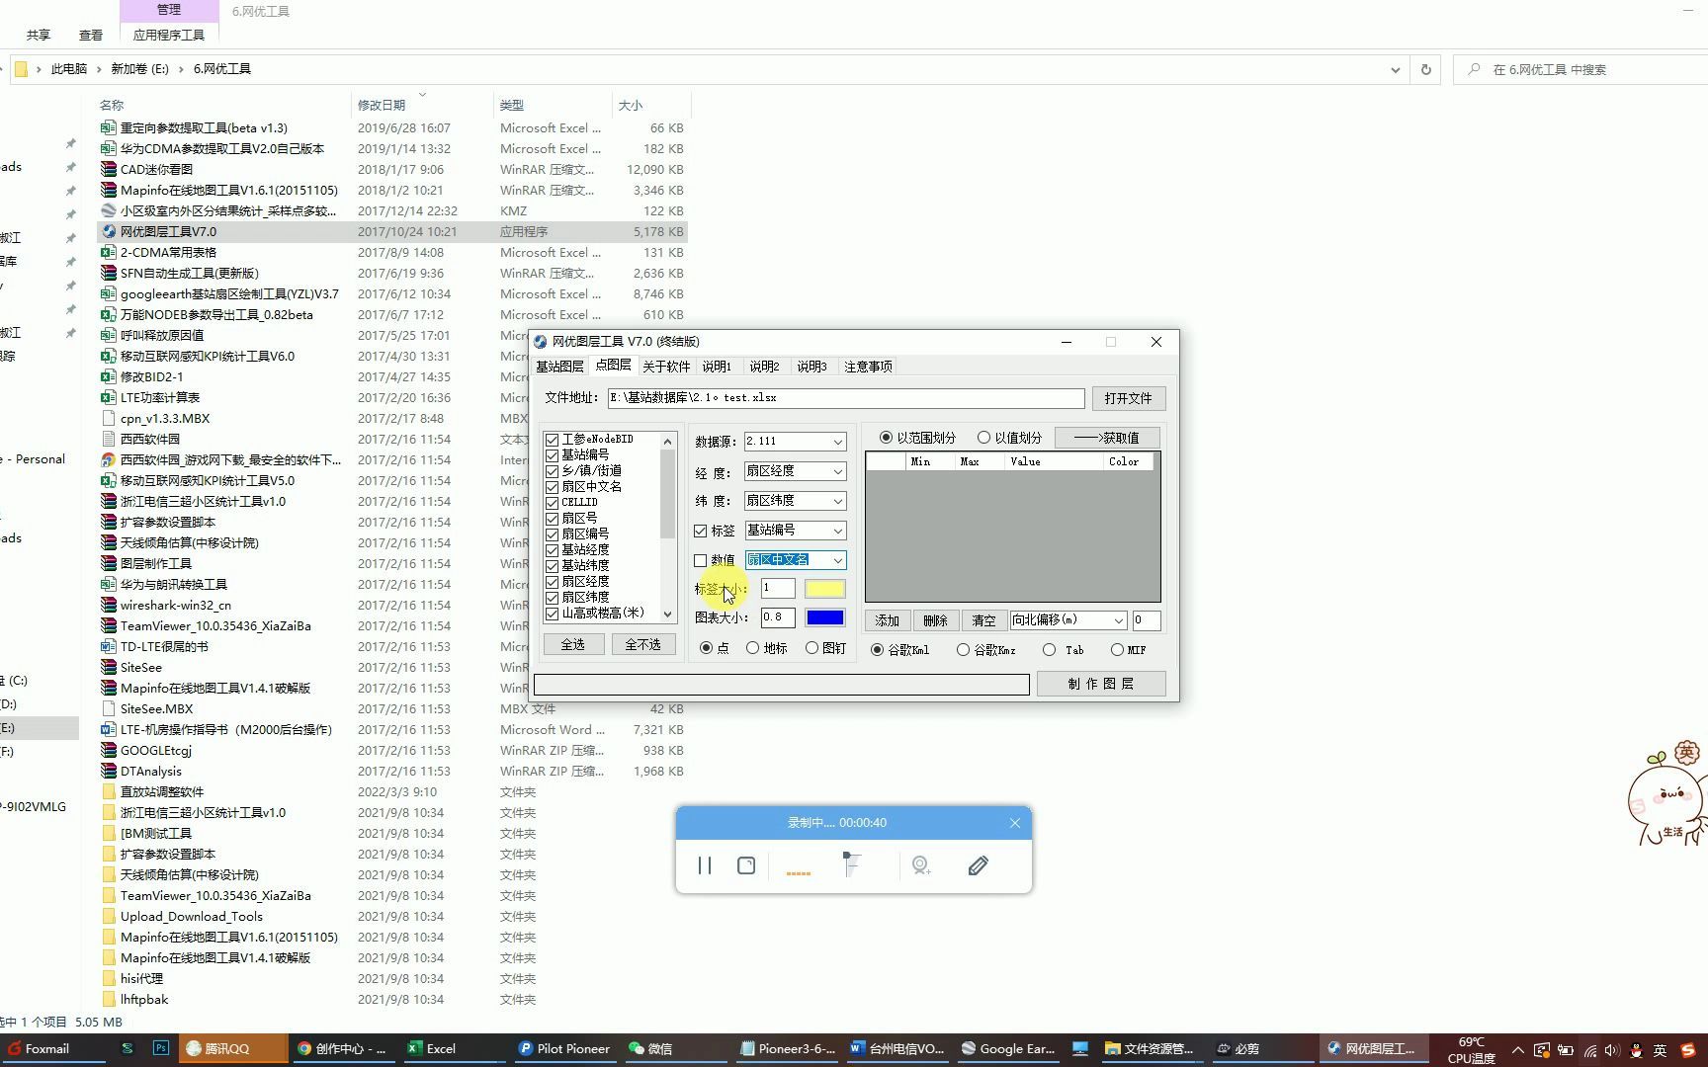Open the 经度 dropdown
Image resolution: width=1708 pixels, height=1067 pixels.
click(x=837, y=471)
